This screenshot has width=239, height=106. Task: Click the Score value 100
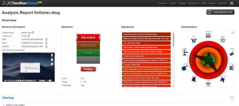(82, 78)
